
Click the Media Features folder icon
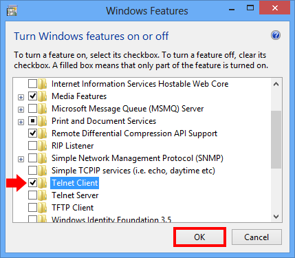point(43,96)
